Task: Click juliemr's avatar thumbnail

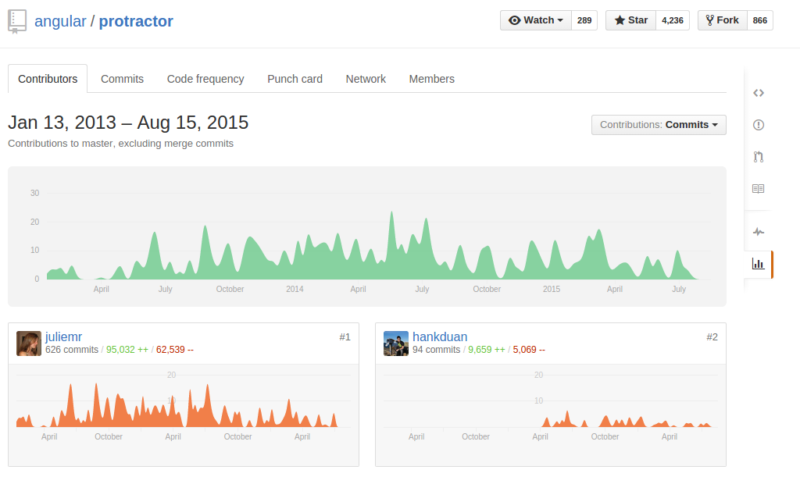Action: tap(29, 344)
